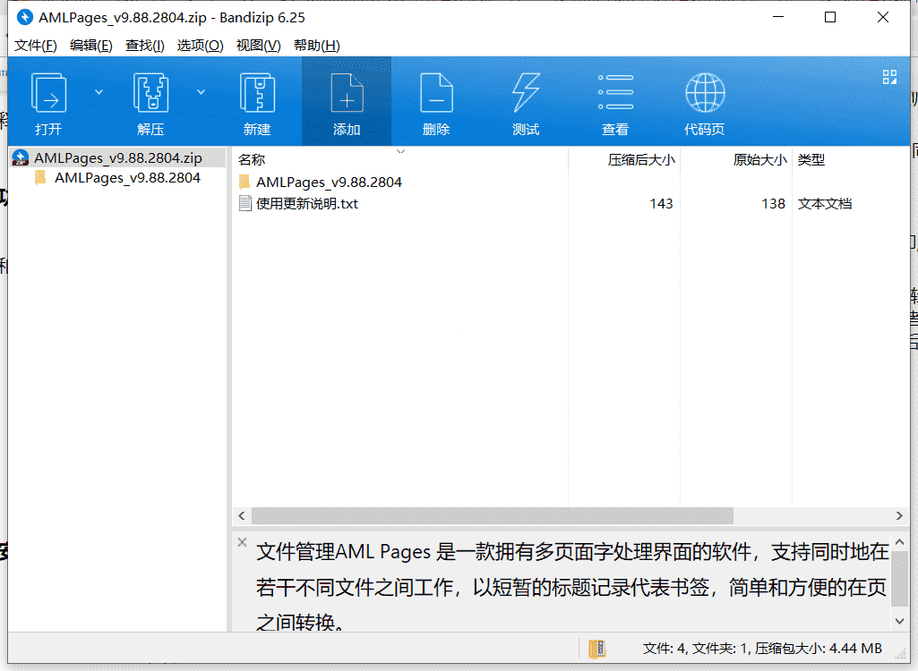Expand the dropdown arrow beside 打开

coord(99,92)
